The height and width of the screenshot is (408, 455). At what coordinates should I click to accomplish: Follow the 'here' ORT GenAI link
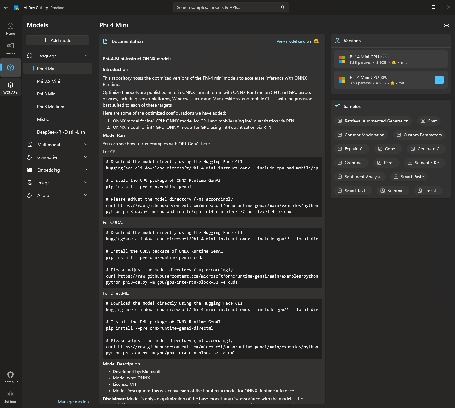coord(205,144)
